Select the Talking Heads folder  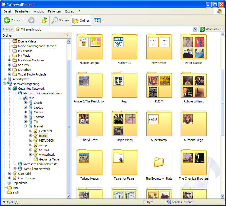point(90,162)
